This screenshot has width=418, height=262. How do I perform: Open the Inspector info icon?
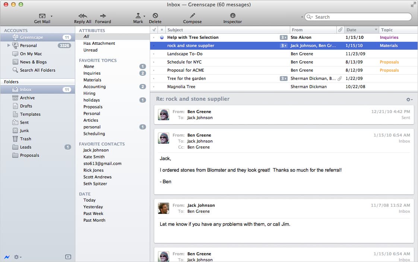pos(233,16)
